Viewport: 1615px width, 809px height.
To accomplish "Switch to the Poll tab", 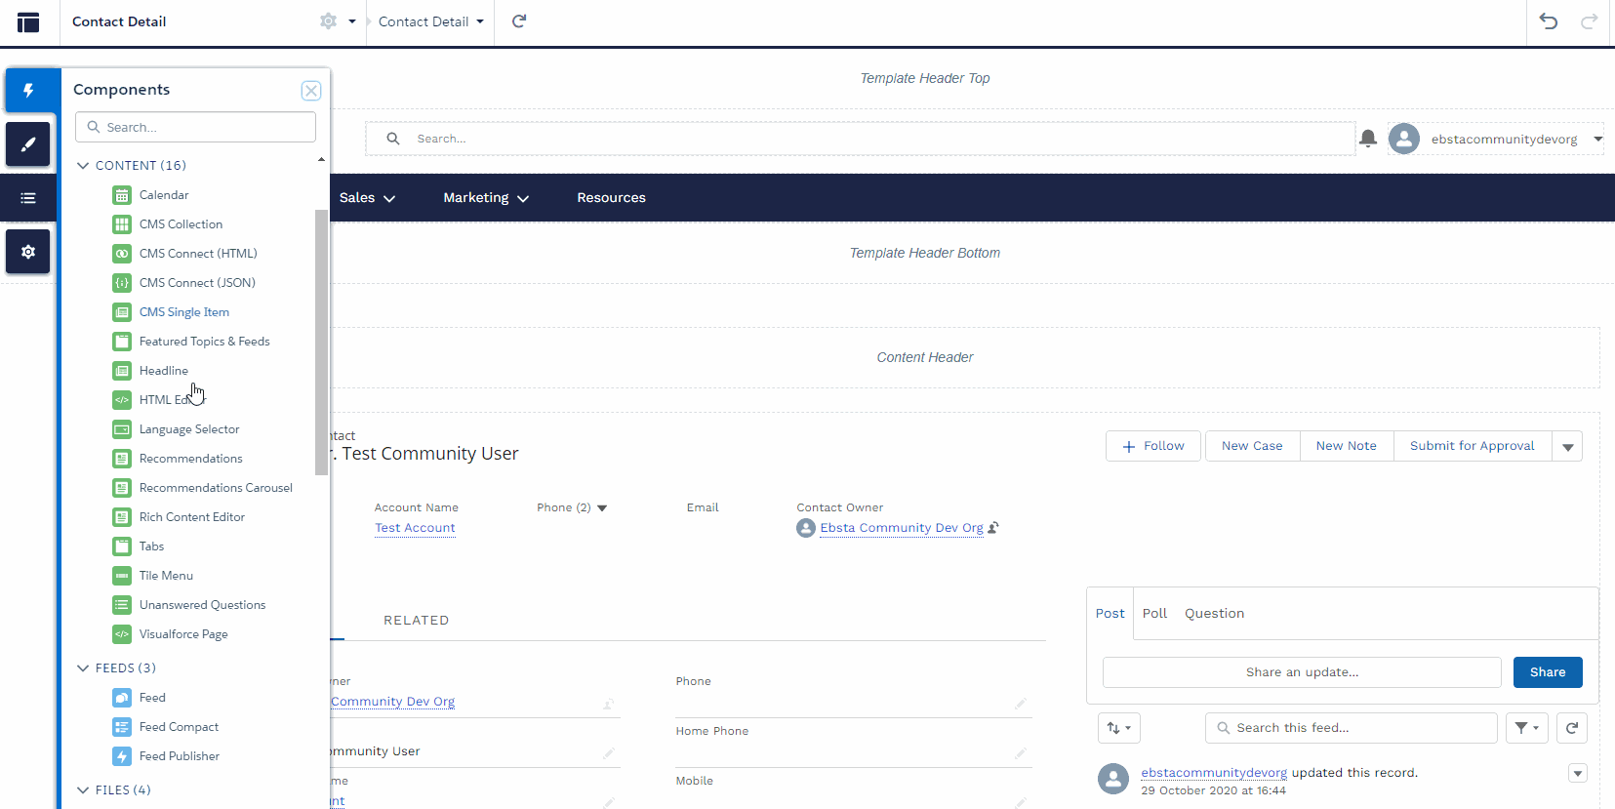I will coord(1154,614).
